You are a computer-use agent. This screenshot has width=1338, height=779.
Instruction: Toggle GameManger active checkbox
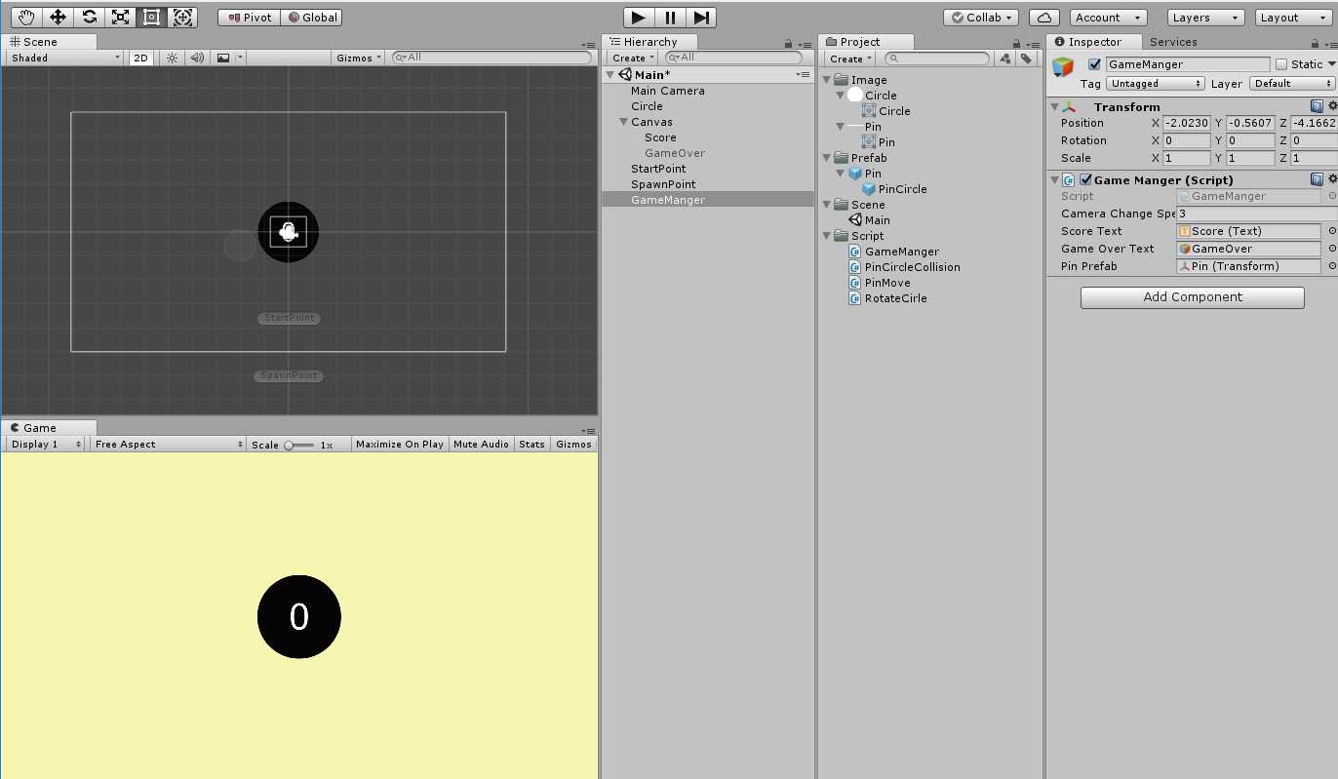(1094, 64)
